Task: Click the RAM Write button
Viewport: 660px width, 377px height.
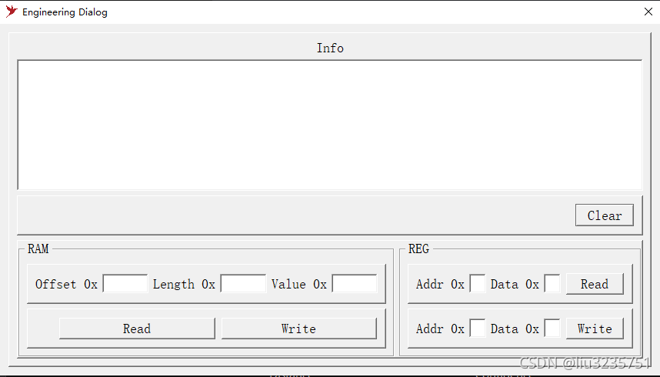Action: (x=299, y=329)
